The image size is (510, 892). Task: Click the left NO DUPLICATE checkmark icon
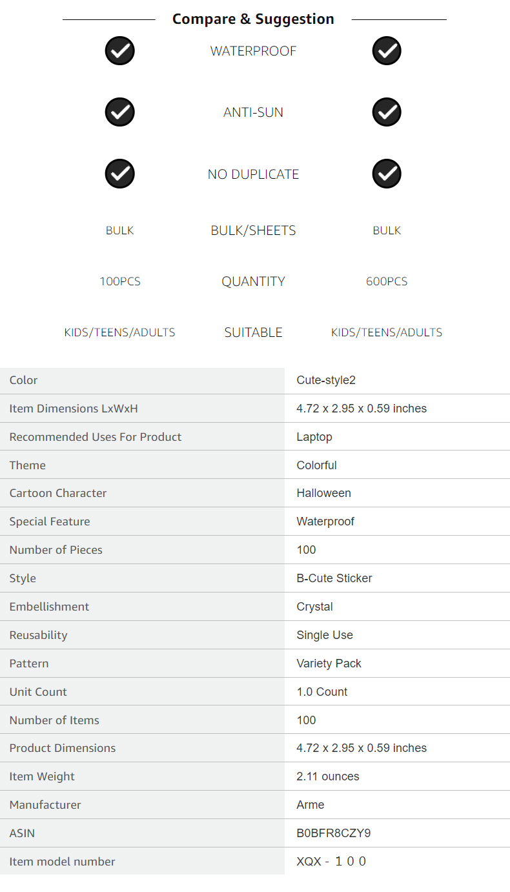point(119,174)
